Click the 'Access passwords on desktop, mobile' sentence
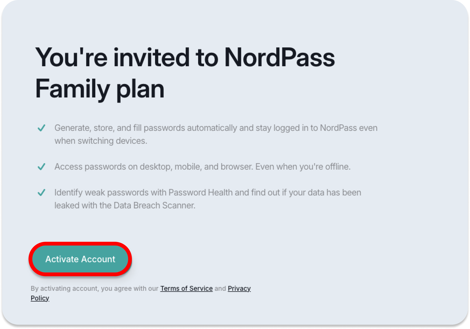This screenshot has height=329, width=470. [153, 167]
